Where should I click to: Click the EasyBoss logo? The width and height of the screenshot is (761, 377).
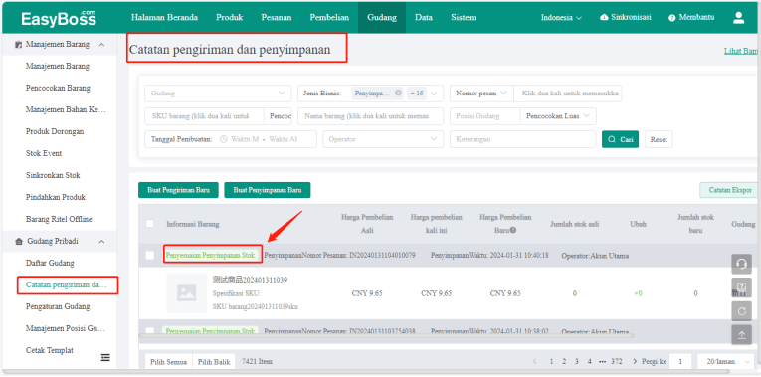(59, 19)
